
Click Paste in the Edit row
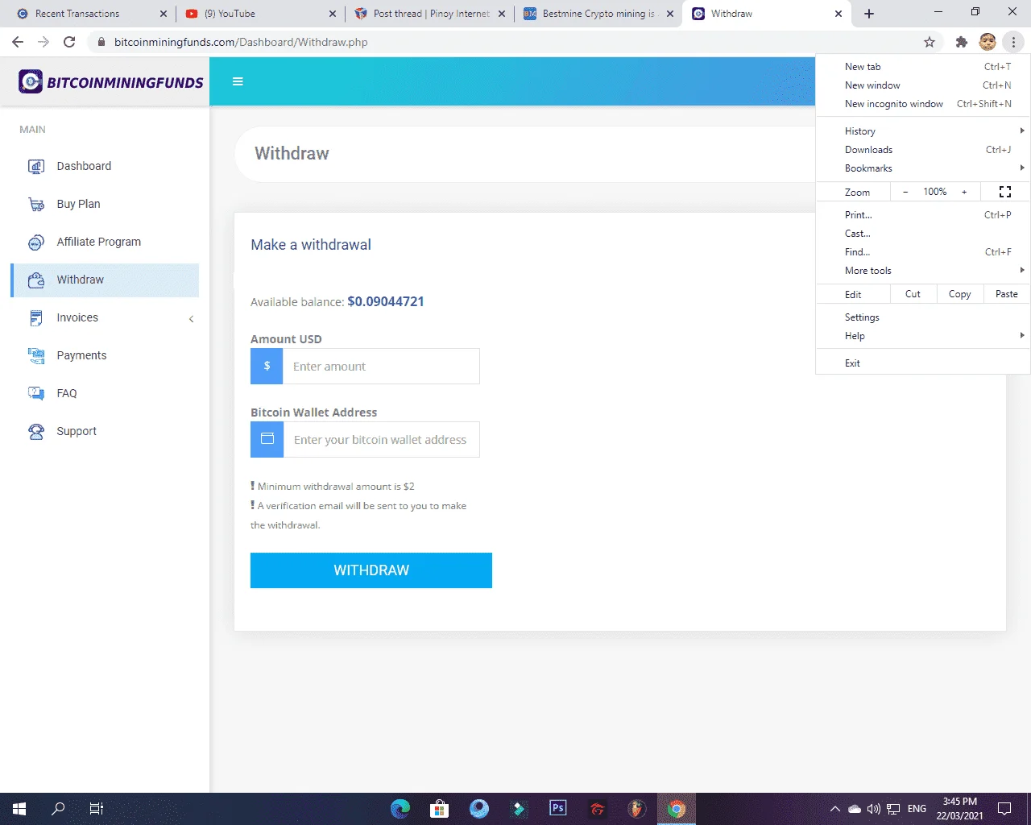[x=1006, y=294]
